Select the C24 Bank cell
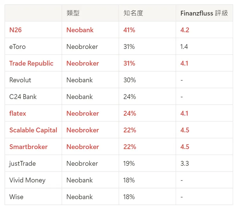236x207 pixels. 23,97
